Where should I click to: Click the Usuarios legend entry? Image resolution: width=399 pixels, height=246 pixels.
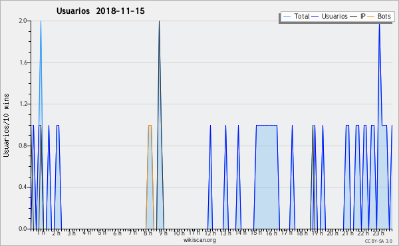coord(330,16)
